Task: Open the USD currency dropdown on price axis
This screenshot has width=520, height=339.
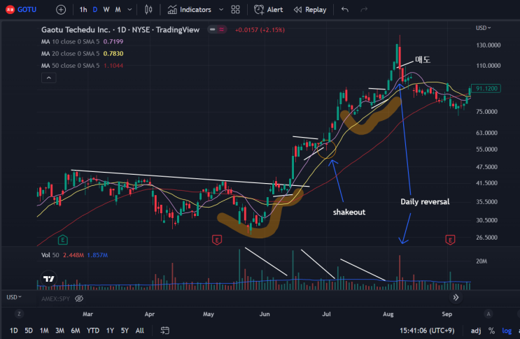Action: pyautogui.click(x=483, y=28)
